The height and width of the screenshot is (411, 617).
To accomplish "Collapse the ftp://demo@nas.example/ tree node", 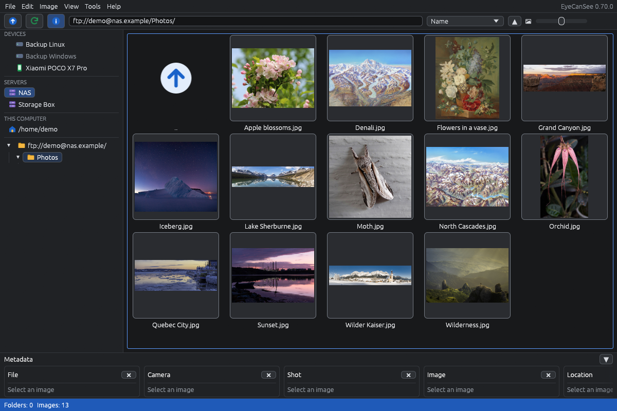I will [9, 145].
